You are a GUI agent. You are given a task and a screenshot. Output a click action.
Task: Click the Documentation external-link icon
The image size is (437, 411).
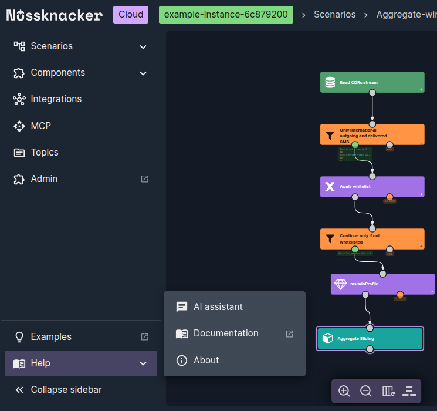point(290,333)
